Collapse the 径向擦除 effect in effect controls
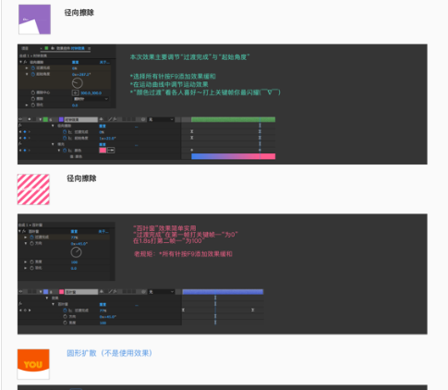The height and width of the screenshot is (390, 448). pyautogui.click(x=20, y=62)
